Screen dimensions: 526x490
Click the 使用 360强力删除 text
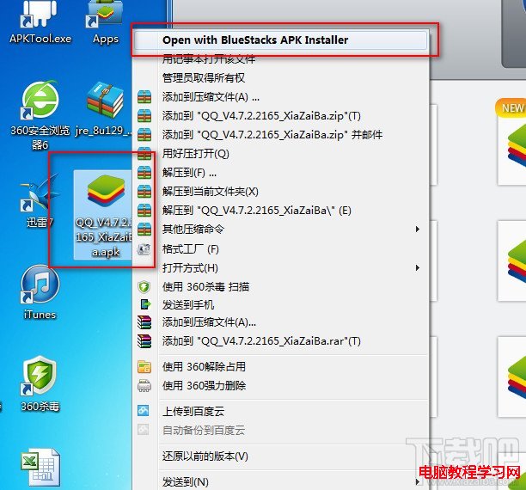coord(204,386)
